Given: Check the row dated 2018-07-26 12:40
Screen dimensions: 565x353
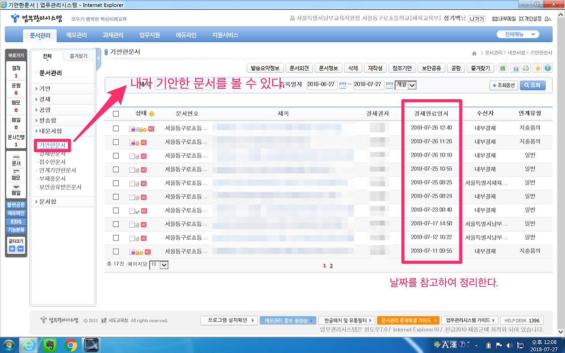Looking at the screenshot, I should coord(116,128).
